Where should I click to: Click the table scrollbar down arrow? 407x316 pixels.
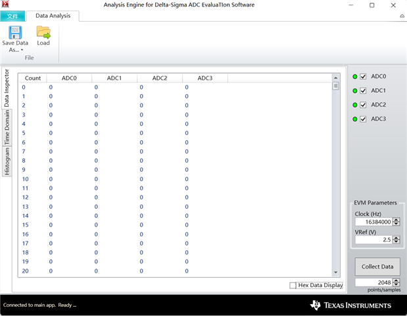[335, 273]
